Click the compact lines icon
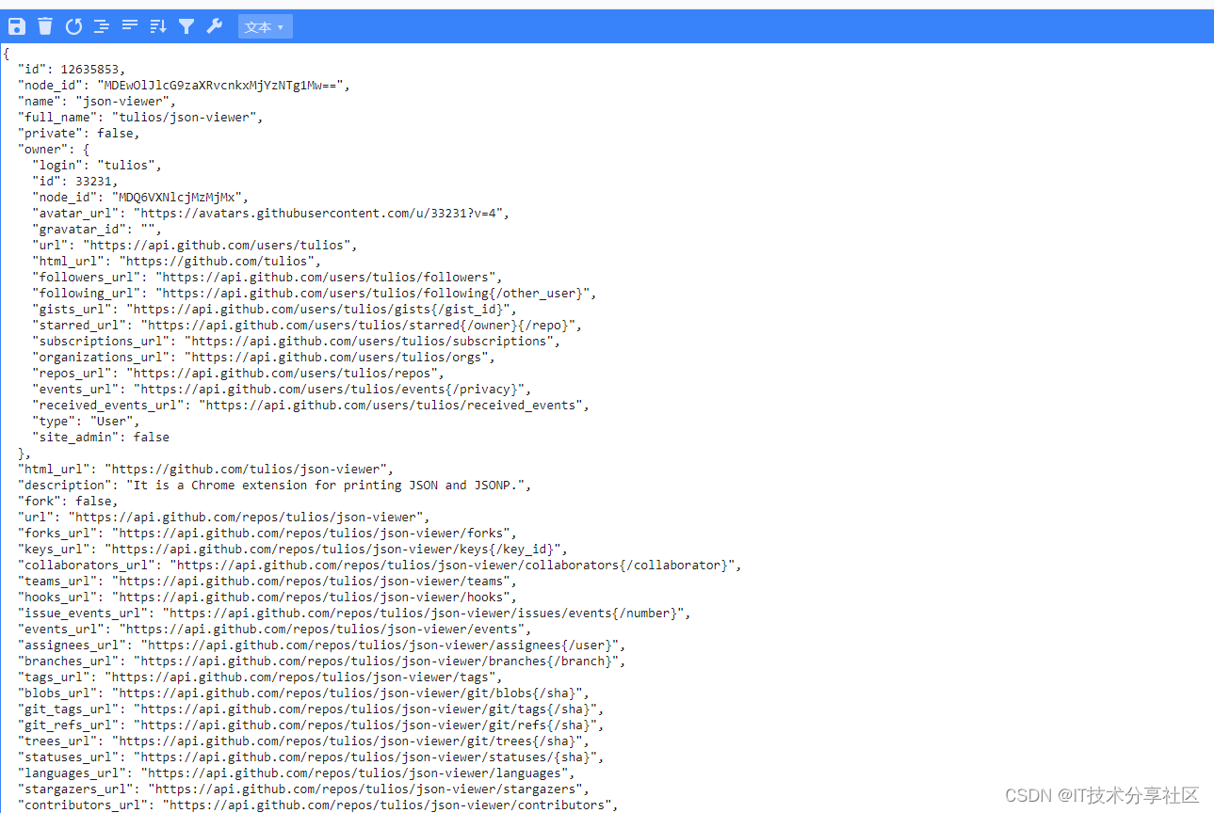 coord(130,25)
